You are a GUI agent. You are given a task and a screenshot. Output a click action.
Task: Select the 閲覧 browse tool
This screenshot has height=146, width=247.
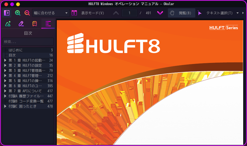coord(181,13)
